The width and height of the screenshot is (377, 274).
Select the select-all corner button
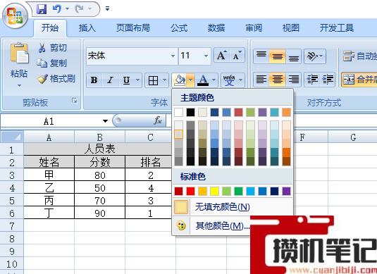pos(12,137)
